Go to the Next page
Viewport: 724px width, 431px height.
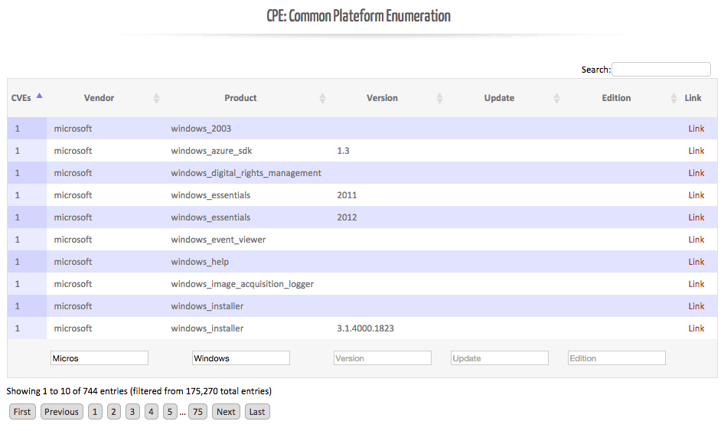pos(226,412)
